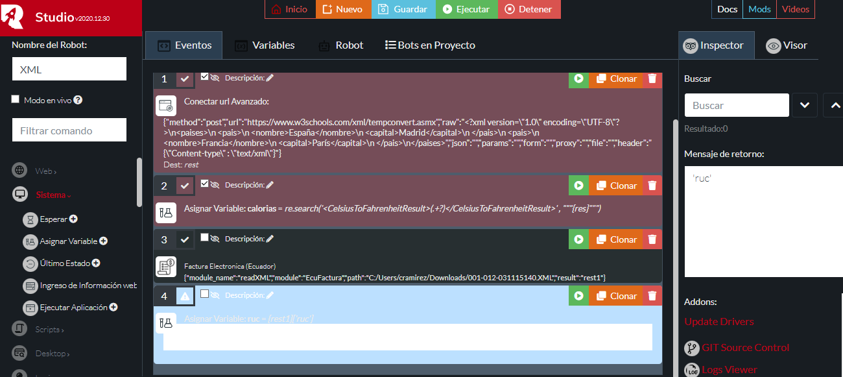
Task: Click the pencil icon beside row 3 Descripción
Action: (270, 238)
